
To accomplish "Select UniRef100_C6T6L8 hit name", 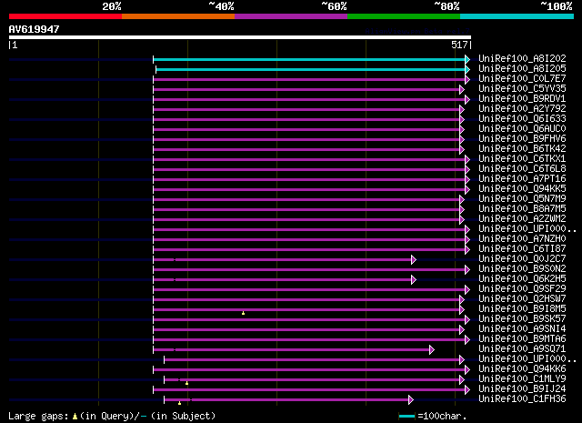I will [x=522, y=169].
